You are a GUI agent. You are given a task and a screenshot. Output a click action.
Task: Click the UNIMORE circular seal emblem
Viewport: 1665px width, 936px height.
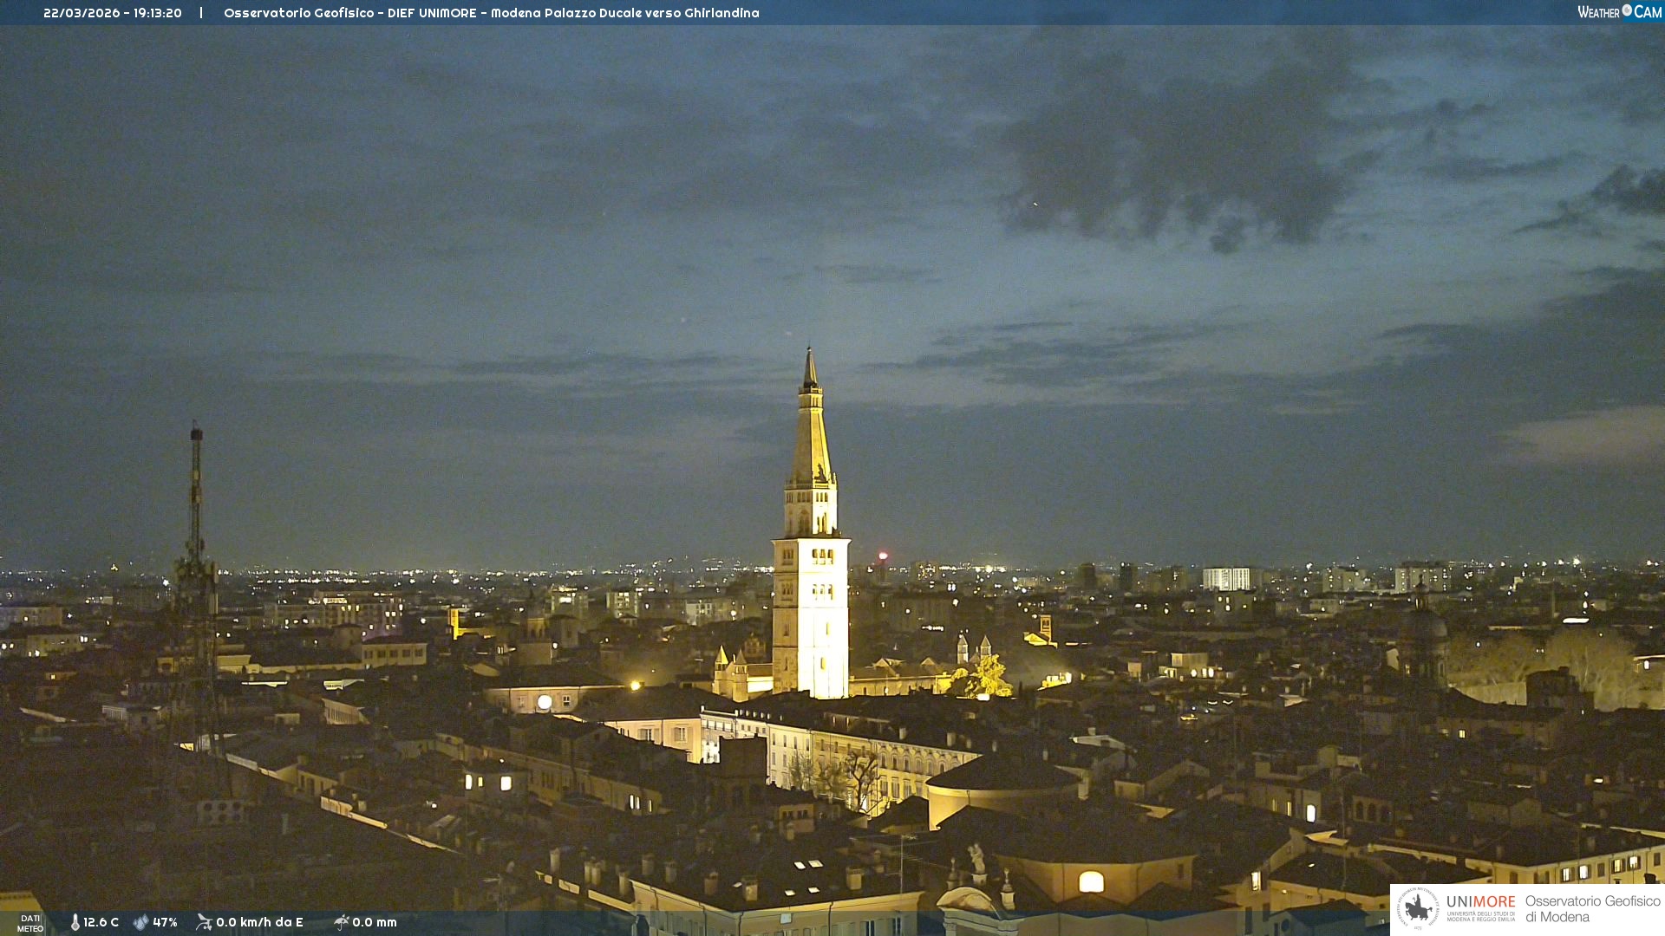coord(1418,908)
